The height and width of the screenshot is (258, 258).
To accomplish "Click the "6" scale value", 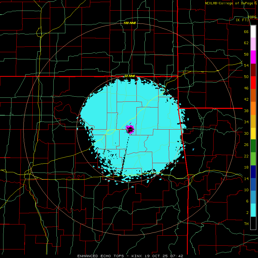I will pyautogui.click(x=247, y=201).
